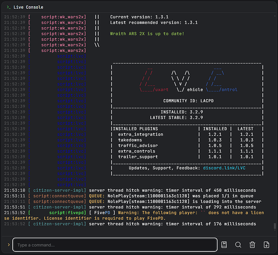Image resolution: width=278 pixels, height=255 pixels.
Task: Click the COMMUNITY ID: LACPD text
Action: (188, 101)
